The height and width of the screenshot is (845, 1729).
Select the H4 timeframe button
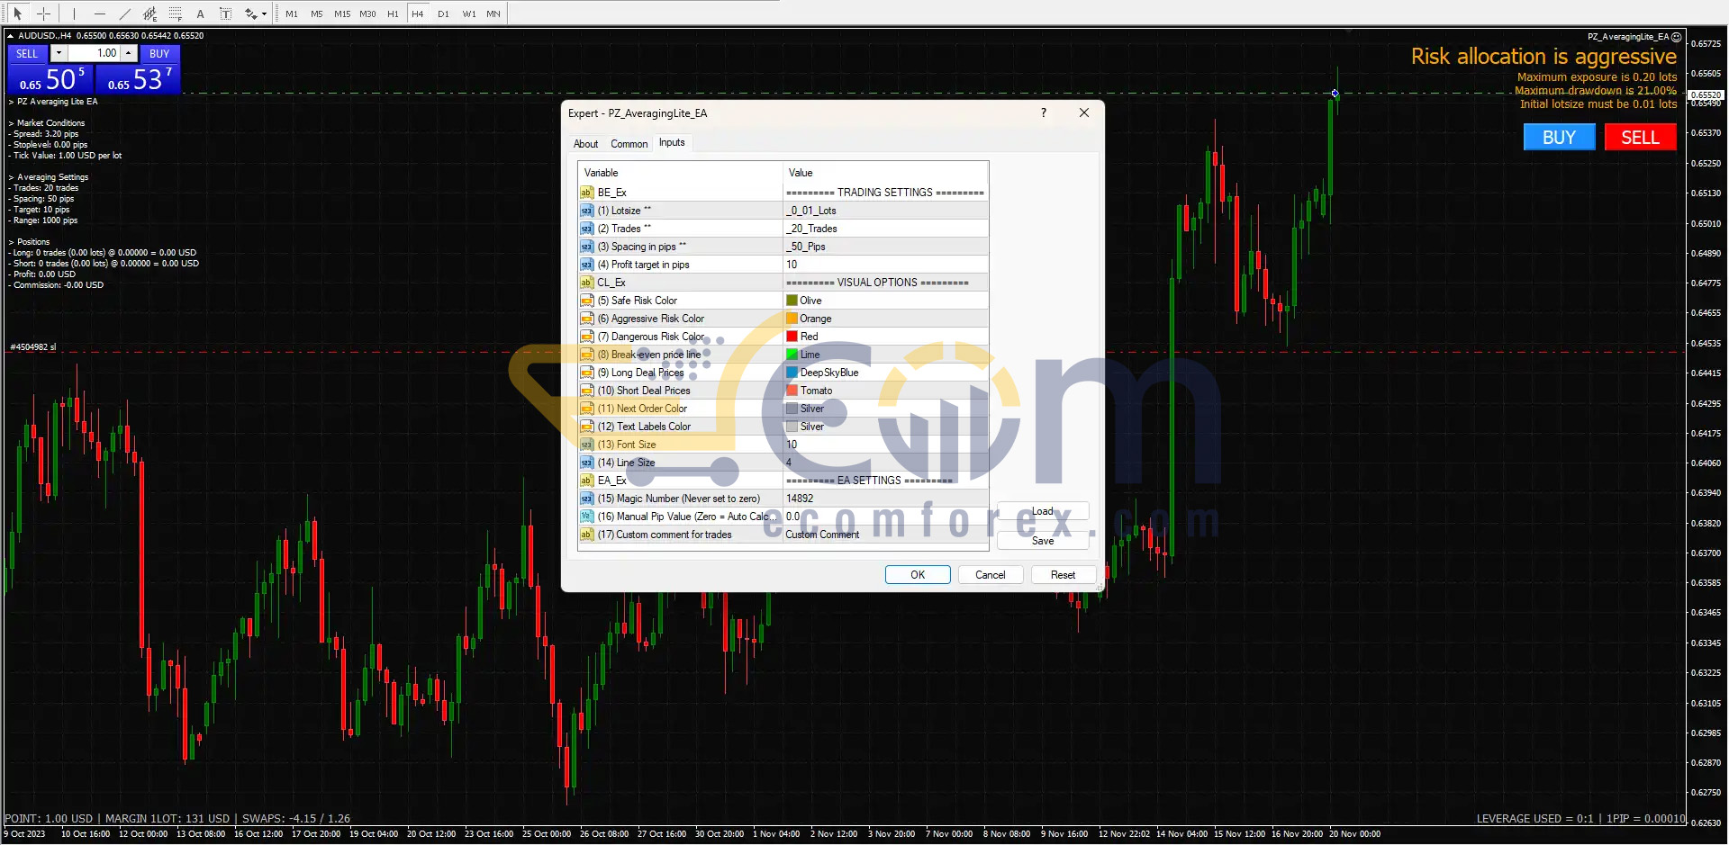point(418,13)
